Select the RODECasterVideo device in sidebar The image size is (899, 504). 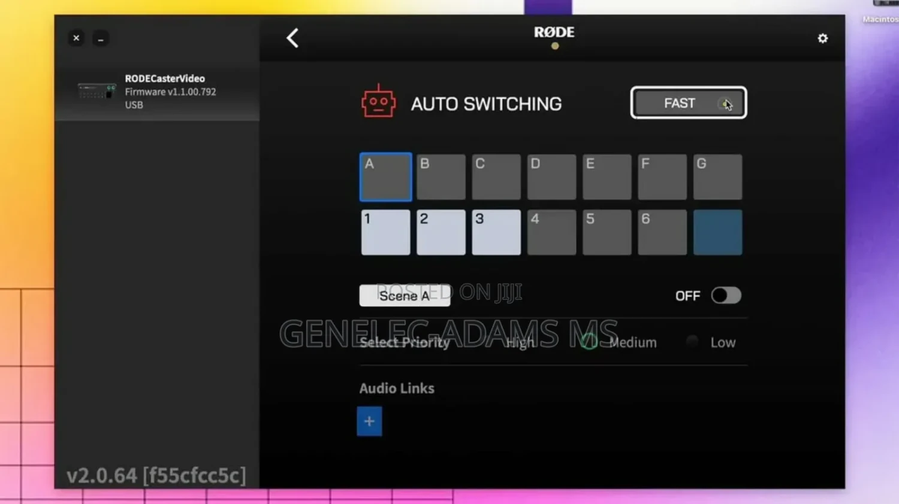tap(157, 92)
